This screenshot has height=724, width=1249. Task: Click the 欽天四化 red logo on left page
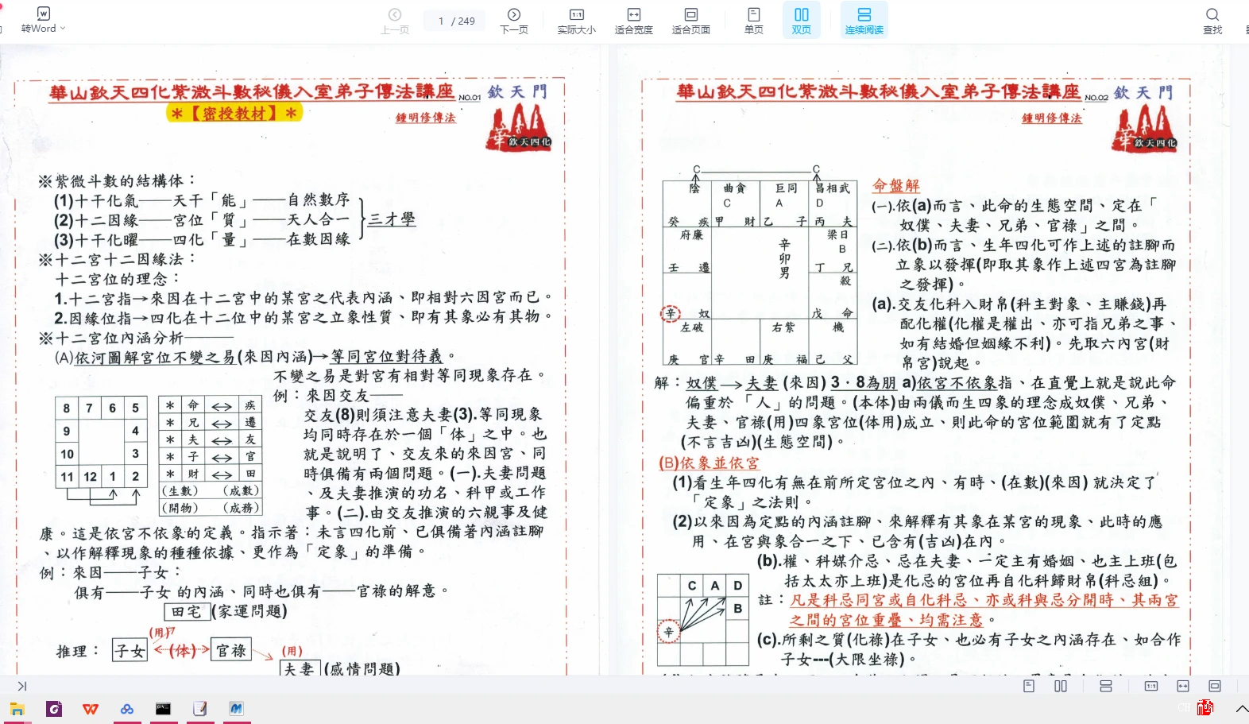coord(519,129)
